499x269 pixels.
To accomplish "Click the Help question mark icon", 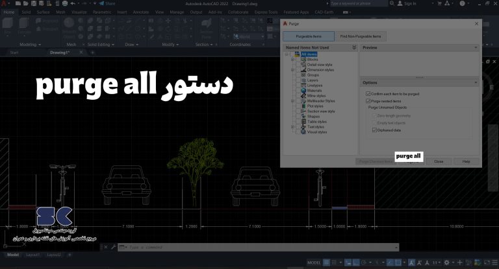I will coord(462,3).
